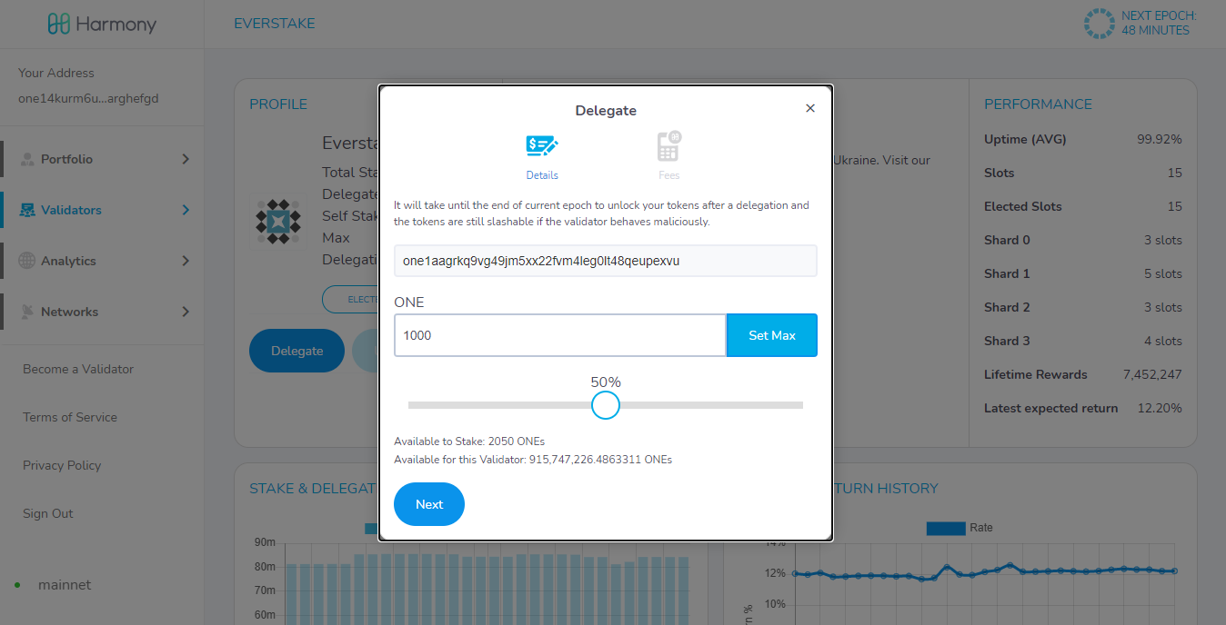Viewport: 1226px width, 625px height.
Task: Click the wallet address one14kurm6u...arghefgd
Action: coord(88,98)
